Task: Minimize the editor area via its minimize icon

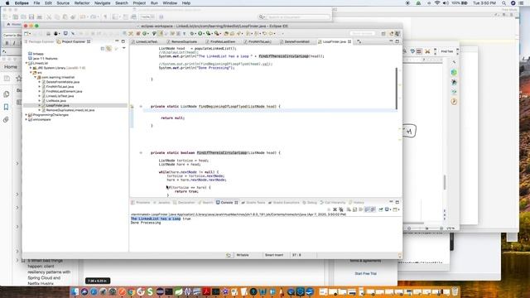Action: click(x=391, y=41)
